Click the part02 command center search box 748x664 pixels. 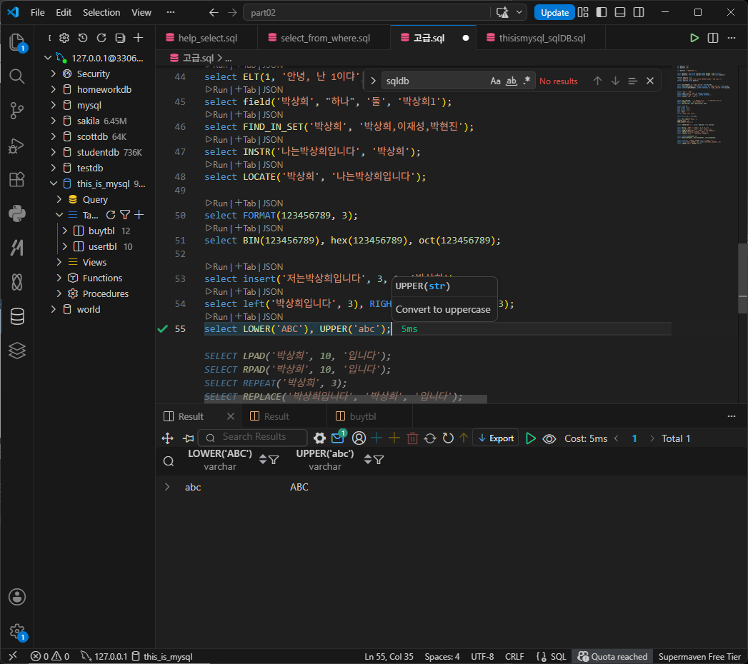coord(367,12)
